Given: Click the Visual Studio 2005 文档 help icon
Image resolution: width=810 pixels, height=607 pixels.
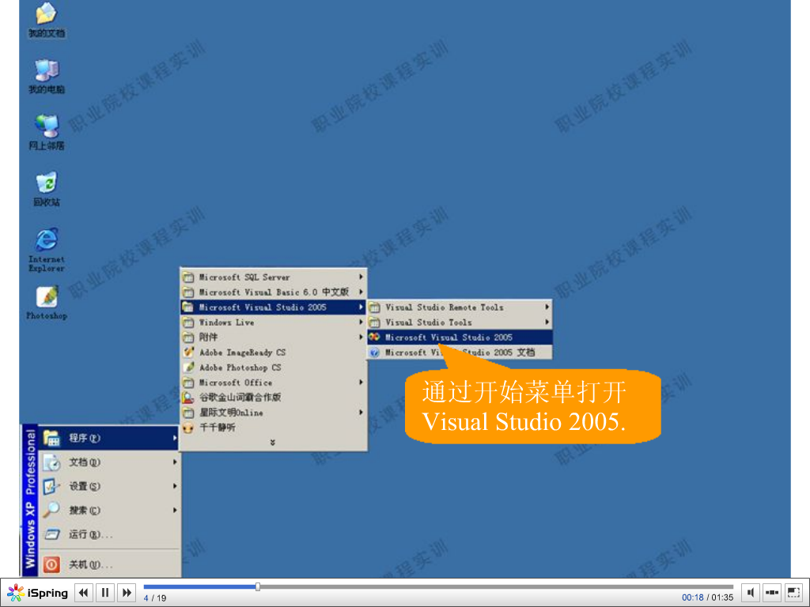Looking at the screenshot, I should (374, 353).
